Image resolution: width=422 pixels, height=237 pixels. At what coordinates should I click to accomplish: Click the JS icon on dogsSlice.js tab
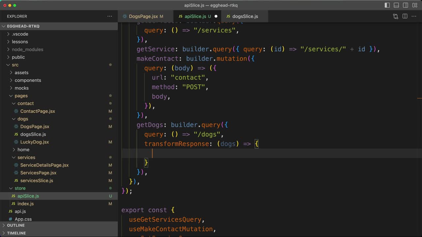click(x=228, y=16)
